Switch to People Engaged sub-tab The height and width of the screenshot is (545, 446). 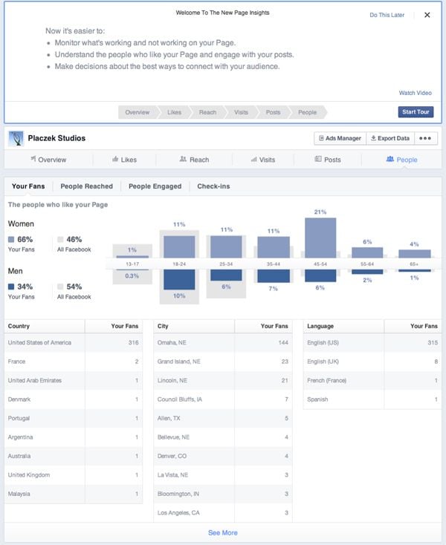point(155,186)
